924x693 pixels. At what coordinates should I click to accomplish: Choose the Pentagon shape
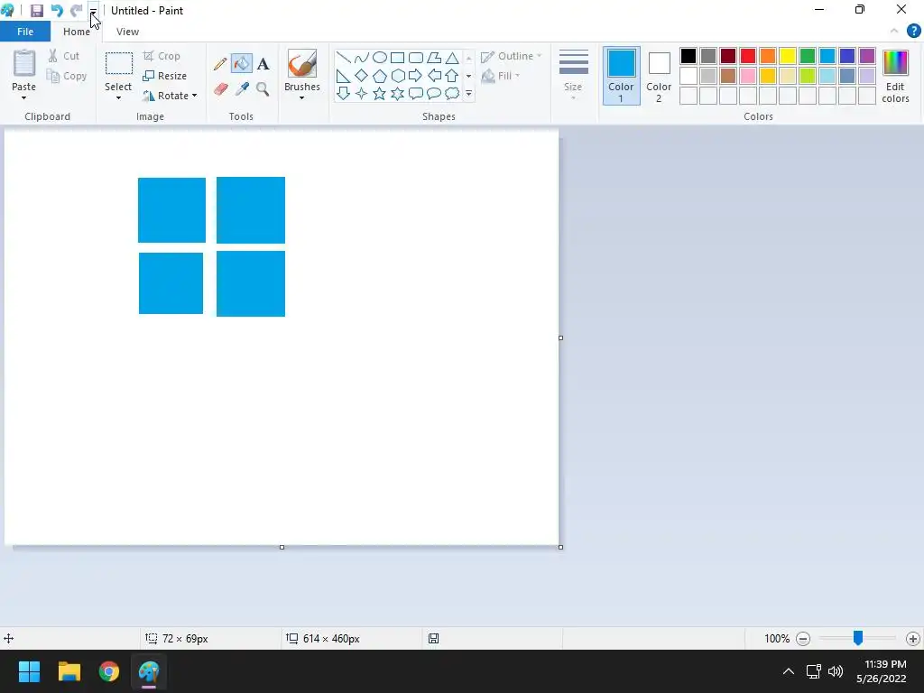380,76
